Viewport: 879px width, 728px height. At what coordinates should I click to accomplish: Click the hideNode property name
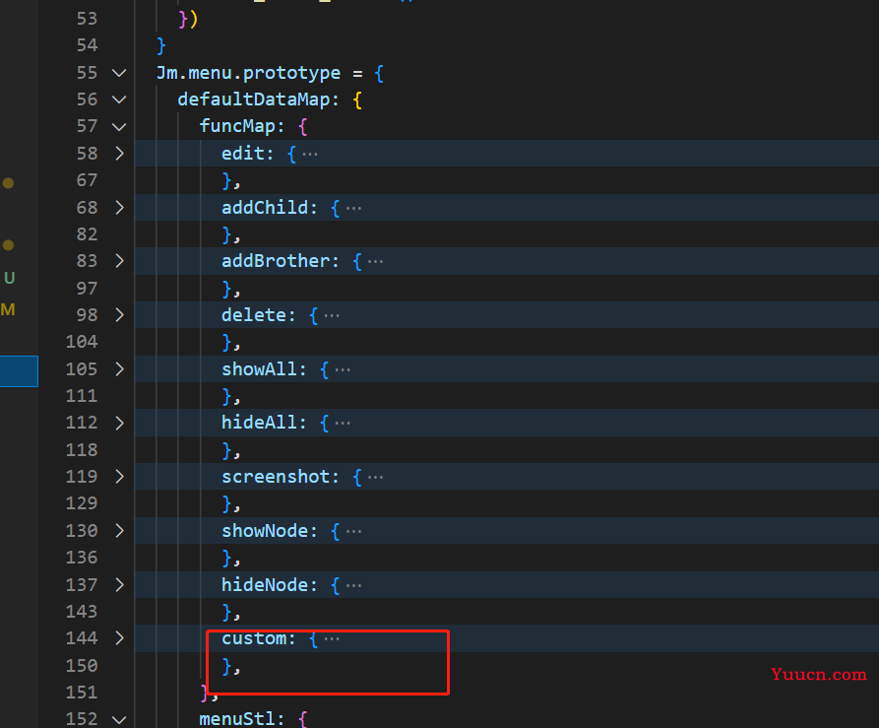coord(265,585)
